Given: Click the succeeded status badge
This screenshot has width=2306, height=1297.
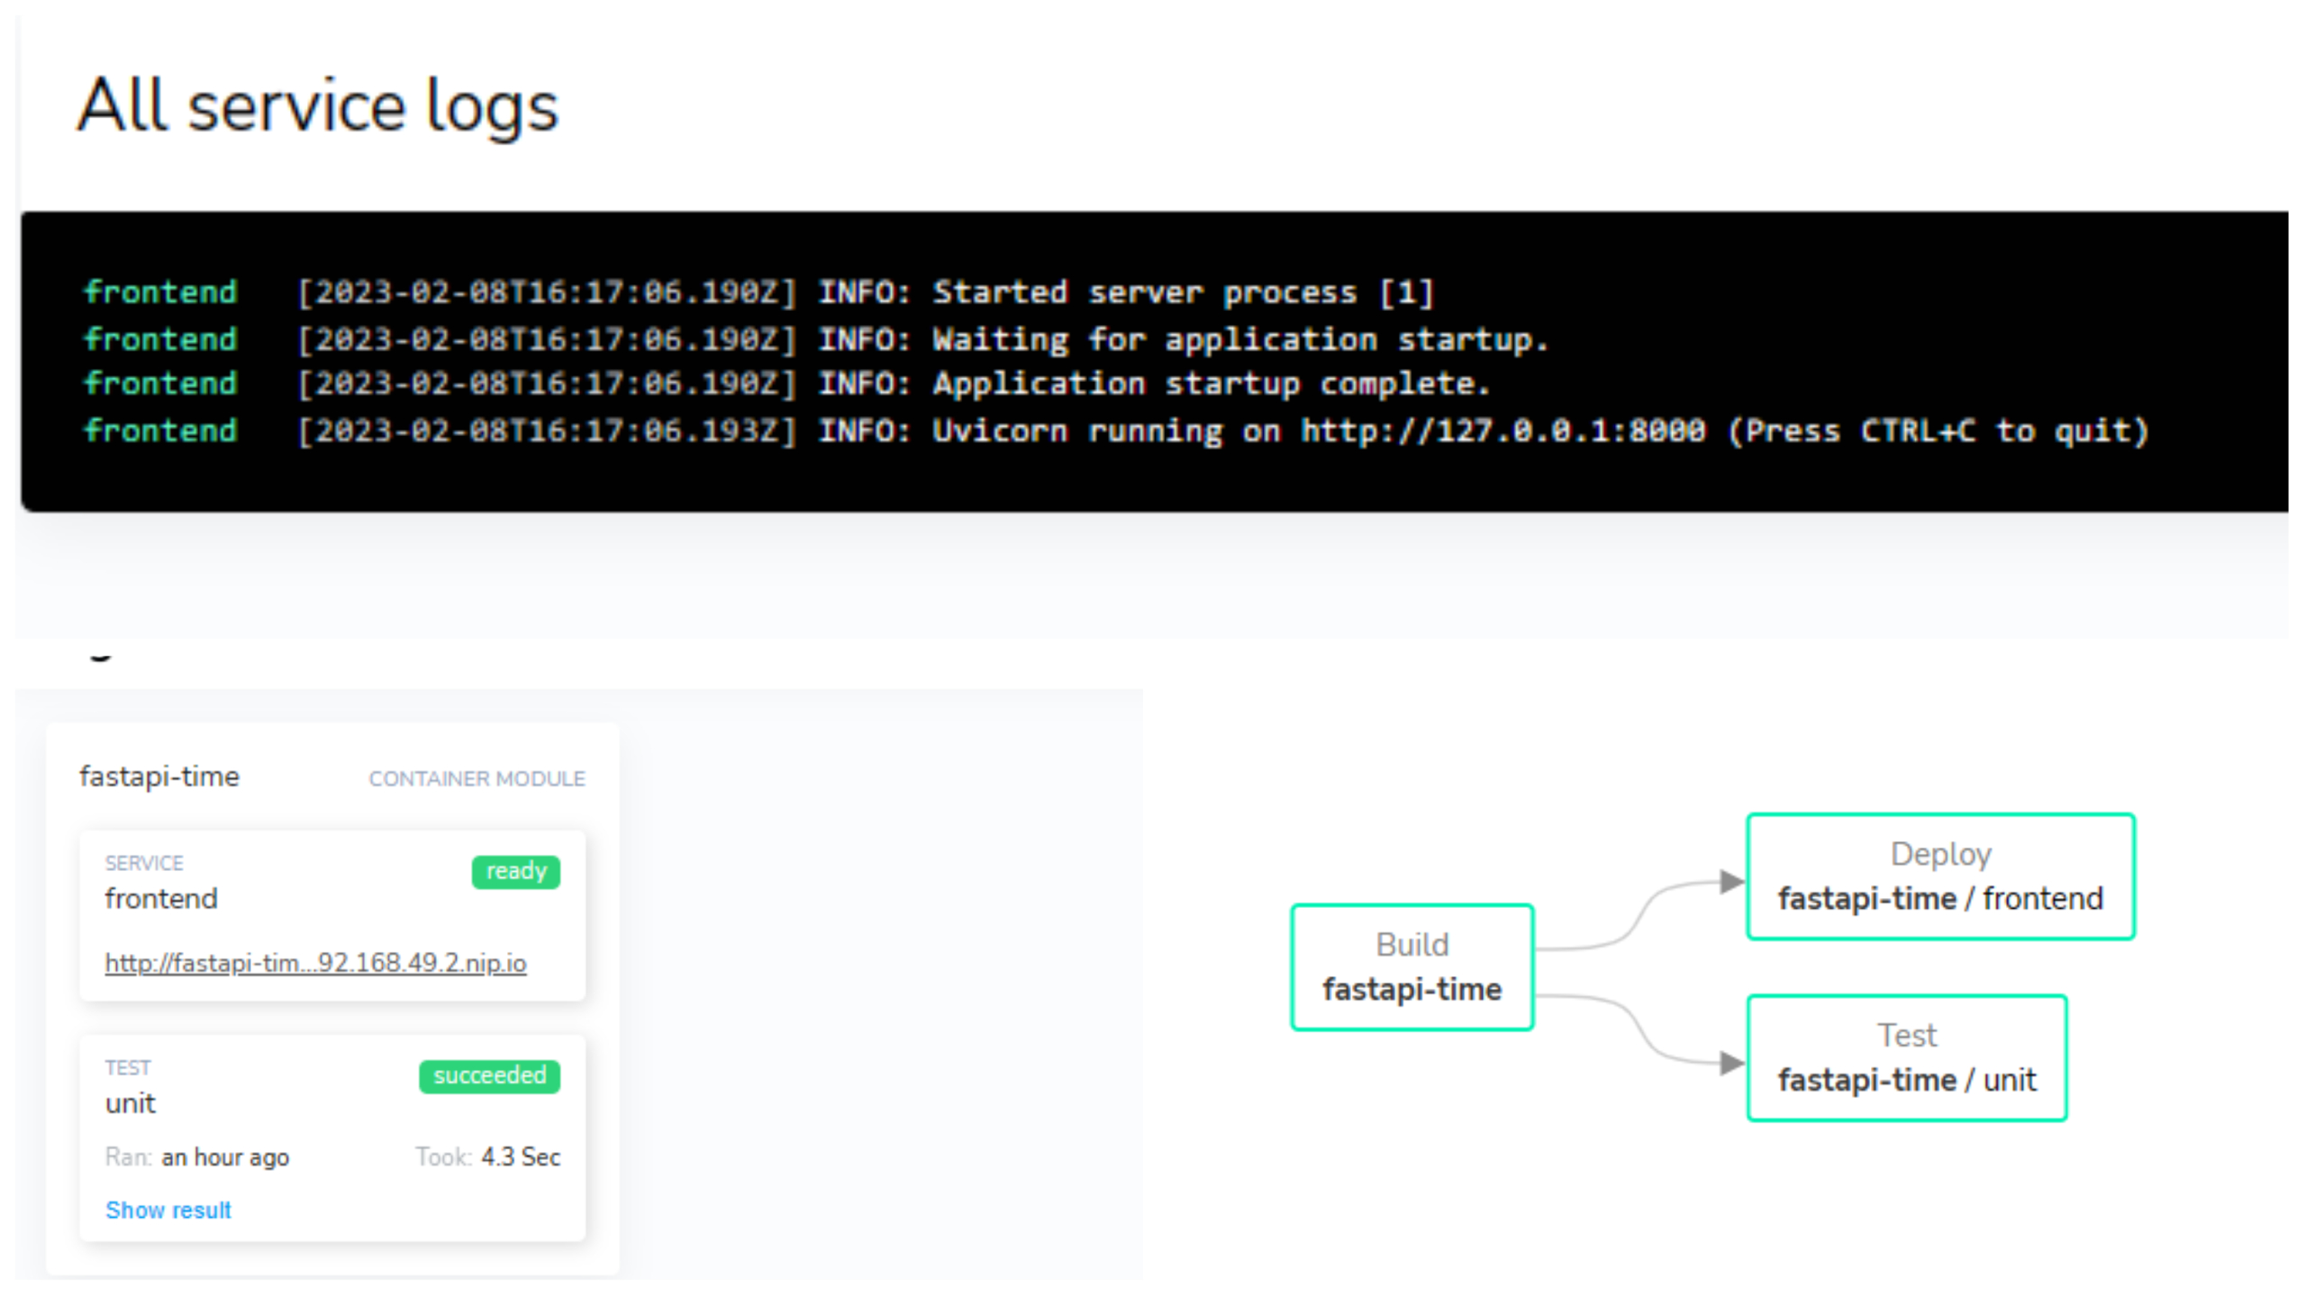Looking at the screenshot, I should 489,1075.
